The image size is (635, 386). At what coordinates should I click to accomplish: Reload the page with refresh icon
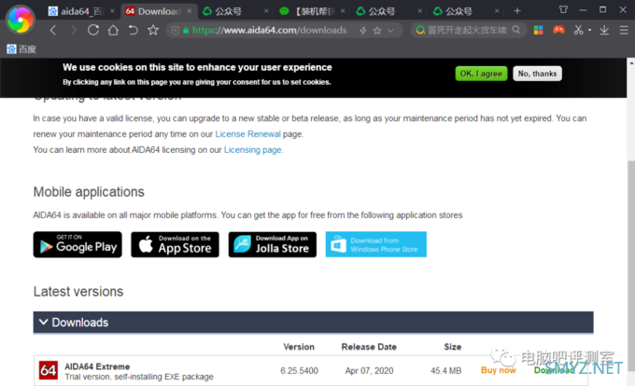pos(93,30)
